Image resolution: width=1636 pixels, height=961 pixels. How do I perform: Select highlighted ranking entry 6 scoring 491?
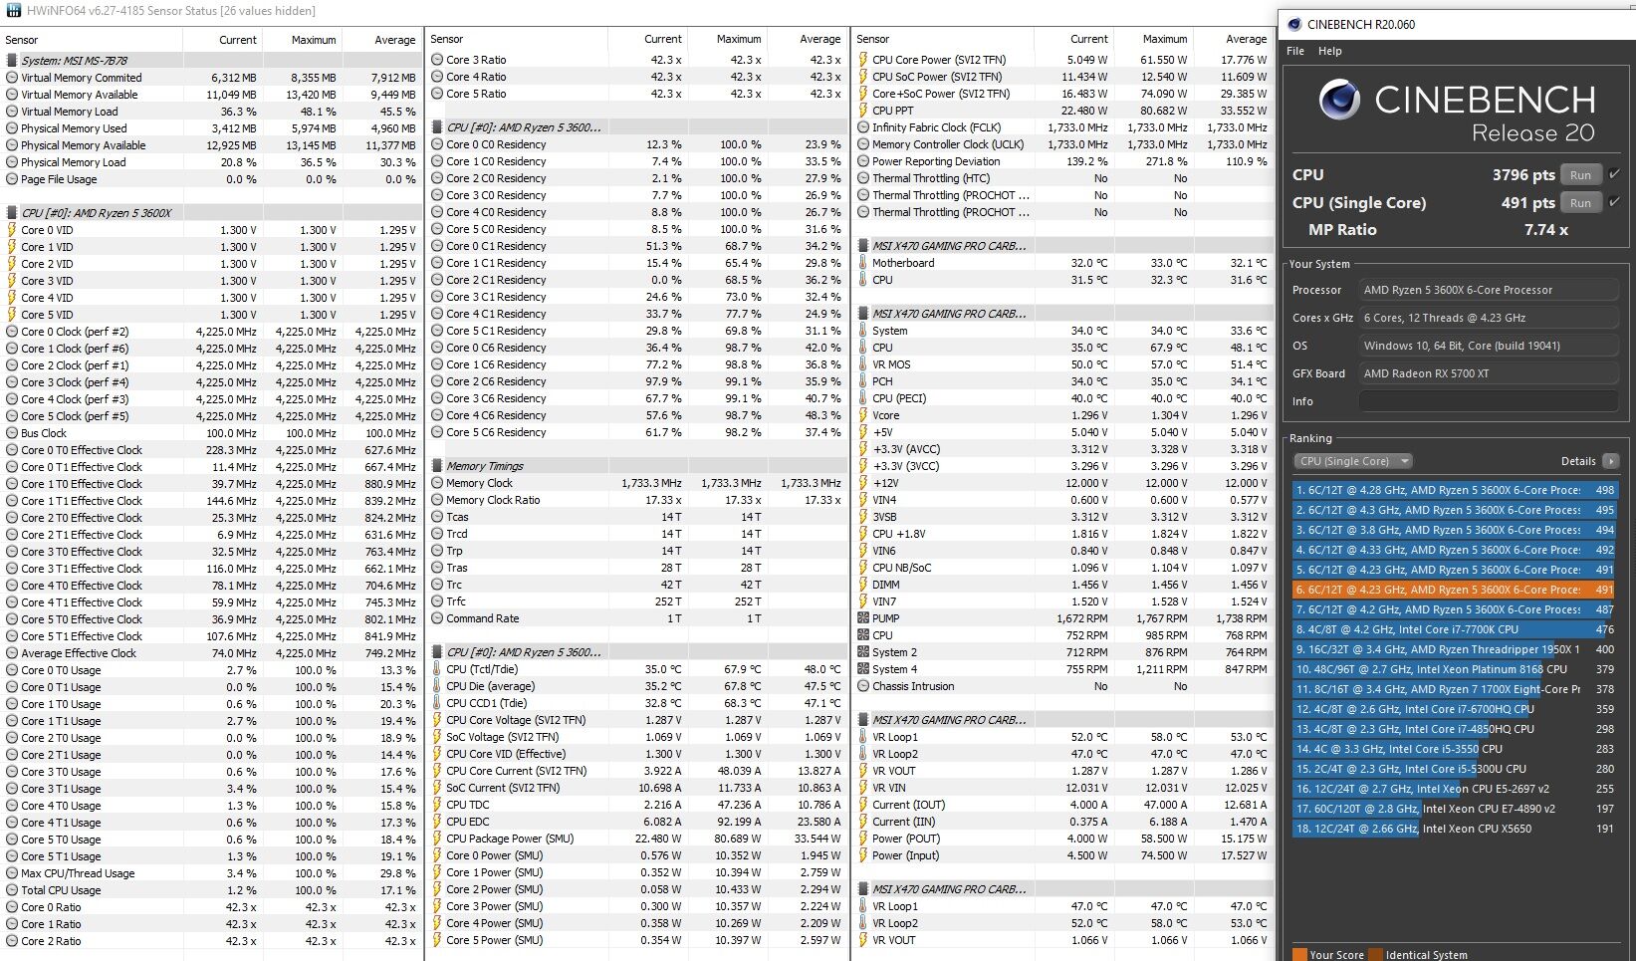pyautogui.click(x=1455, y=590)
